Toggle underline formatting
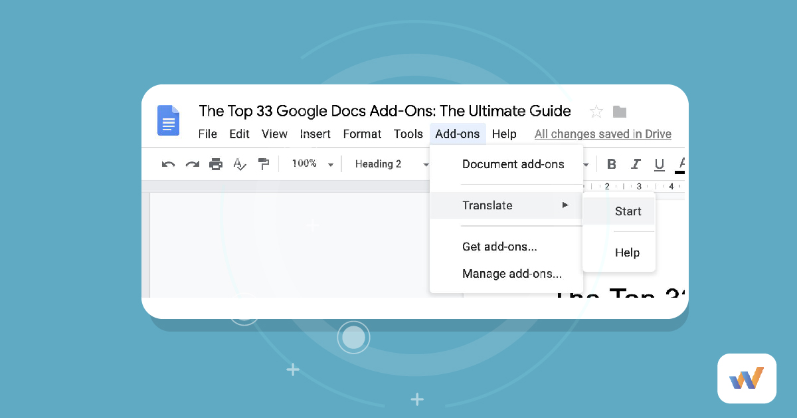 659,163
